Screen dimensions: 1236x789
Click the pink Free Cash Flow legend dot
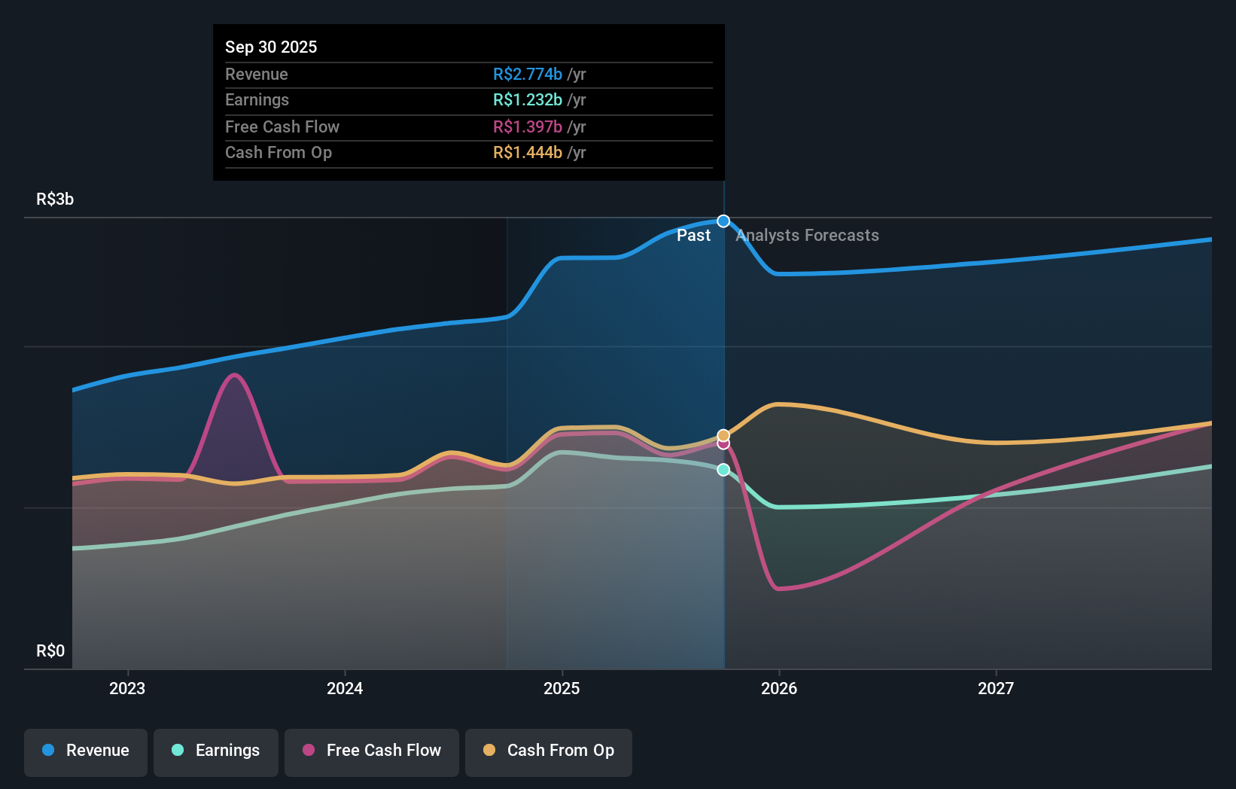(309, 751)
